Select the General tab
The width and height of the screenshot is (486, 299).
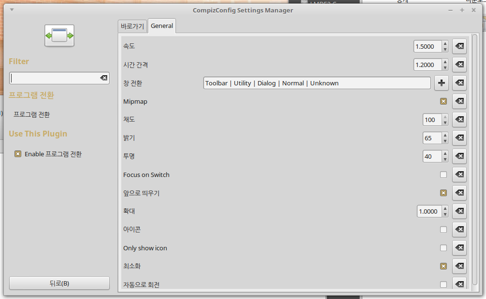click(162, 26)
